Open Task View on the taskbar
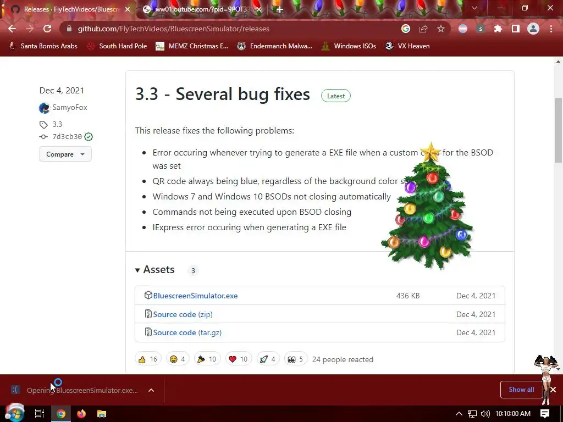The height and width of the screenshot is (422, 563). pos(40,414)
